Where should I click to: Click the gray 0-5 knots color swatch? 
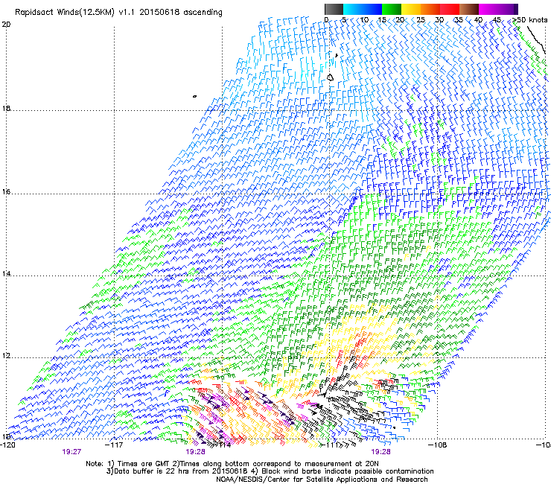click(x=334, y=9)
